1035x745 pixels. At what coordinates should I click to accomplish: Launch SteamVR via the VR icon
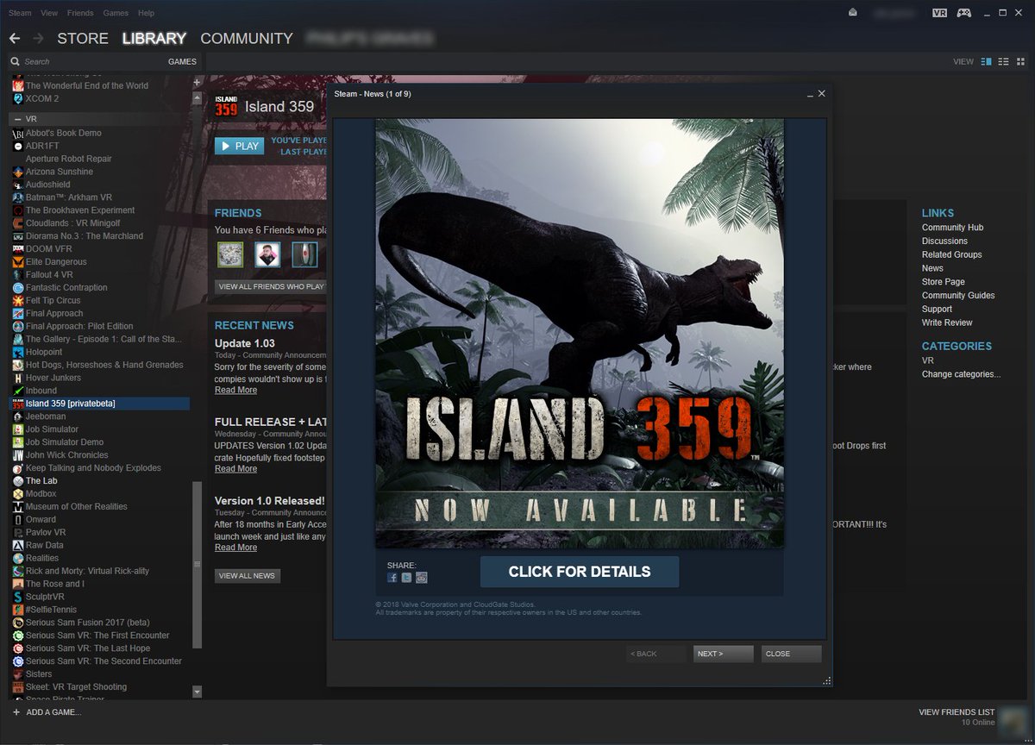(x=940, y=13)
